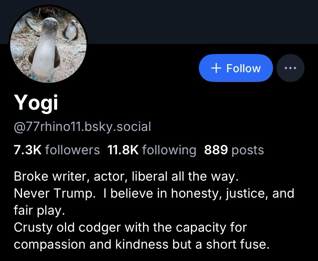Click the word "posts" in the stats
Screen dimensions: 318x261
tap(248, 150)
